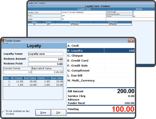Focus the Loyalty Name input field
Screen dimensions: 156x119
point(46,54)
